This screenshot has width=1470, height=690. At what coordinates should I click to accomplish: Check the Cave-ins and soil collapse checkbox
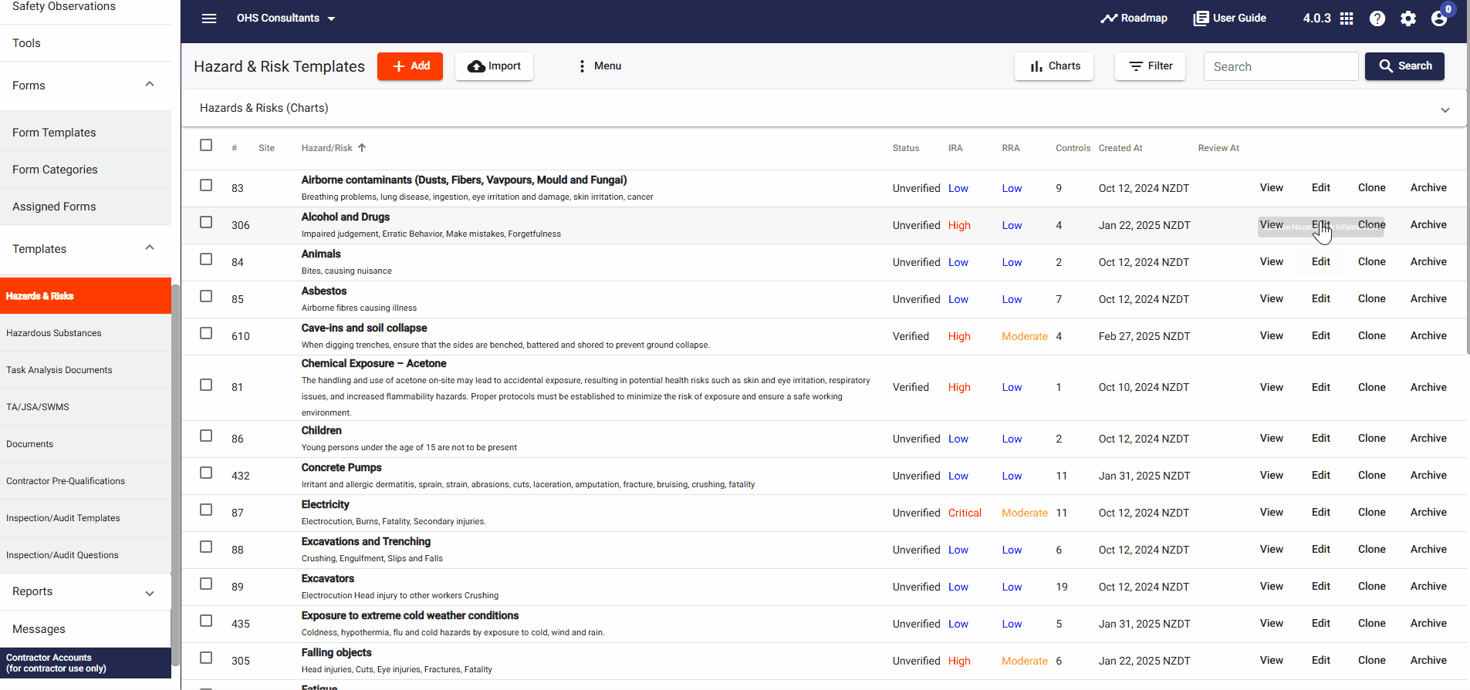tap(206, 333)
